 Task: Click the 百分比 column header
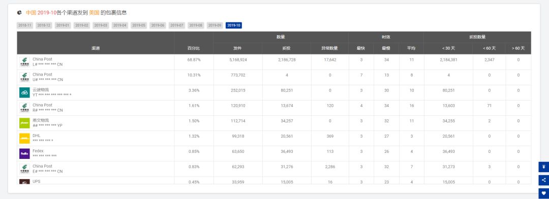coord(194,48)
